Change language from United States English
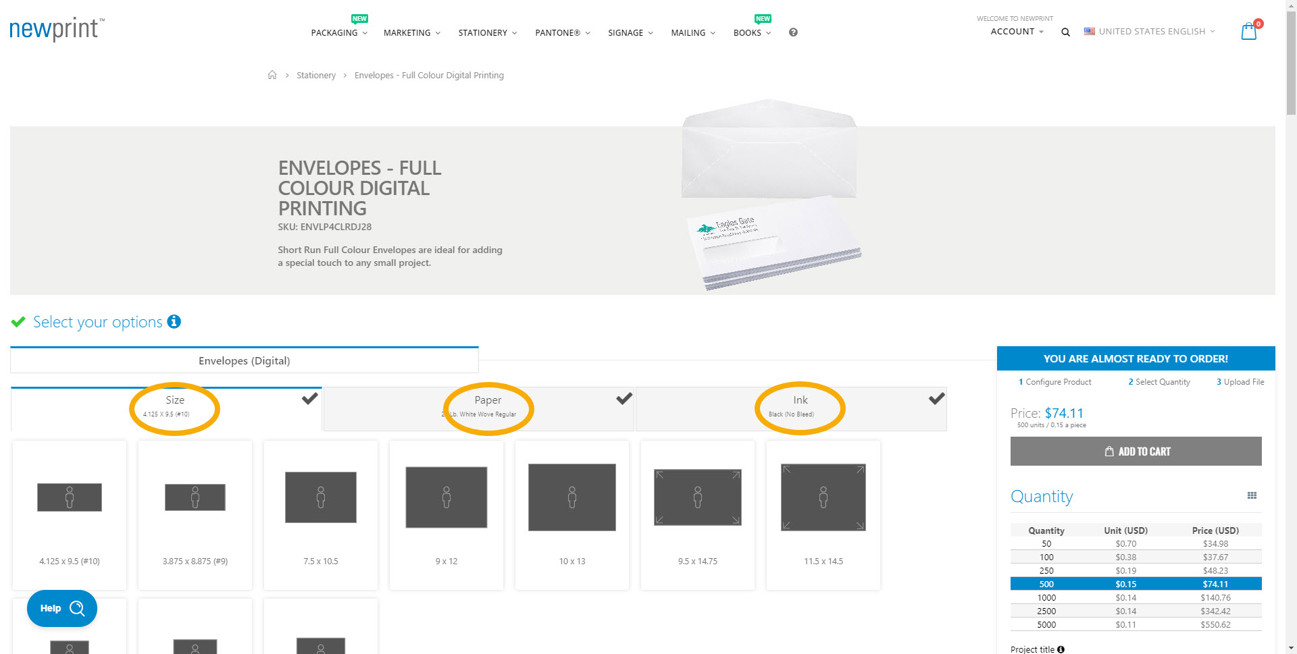The height and width of the screenshot is (654, 1297). coord(1150,31)
